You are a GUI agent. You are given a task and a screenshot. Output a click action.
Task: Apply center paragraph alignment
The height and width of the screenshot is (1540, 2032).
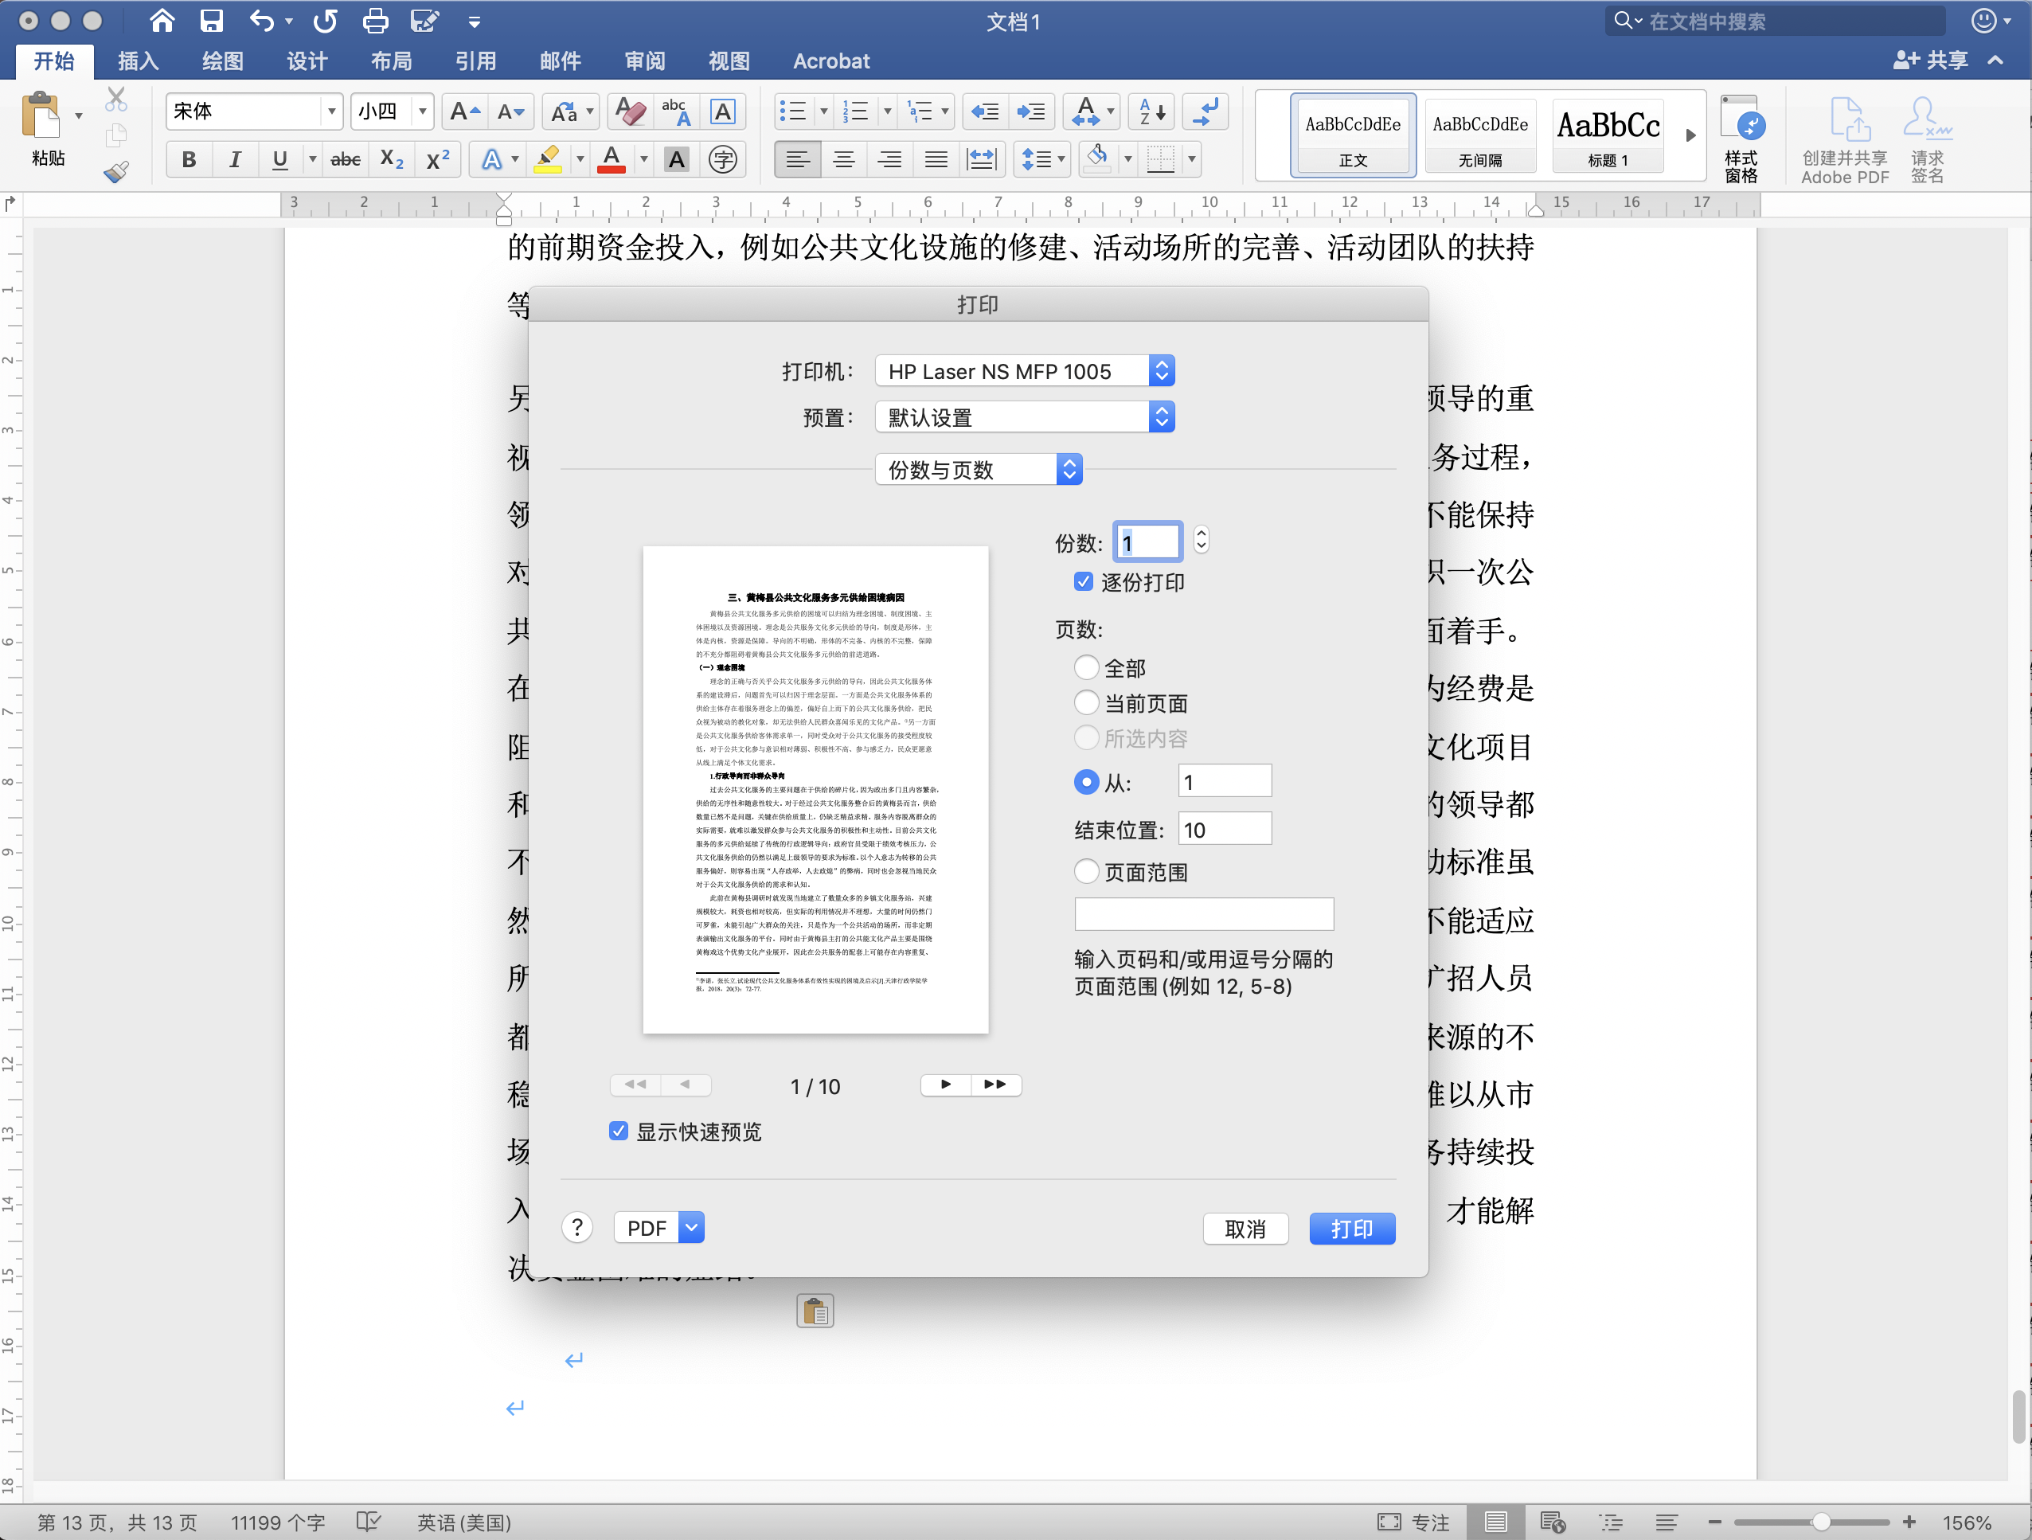click(x=842, y=158)
